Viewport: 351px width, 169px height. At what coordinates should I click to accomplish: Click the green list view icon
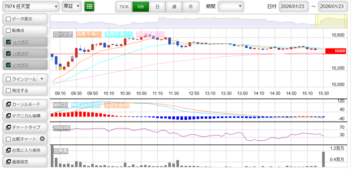point(89,6)
